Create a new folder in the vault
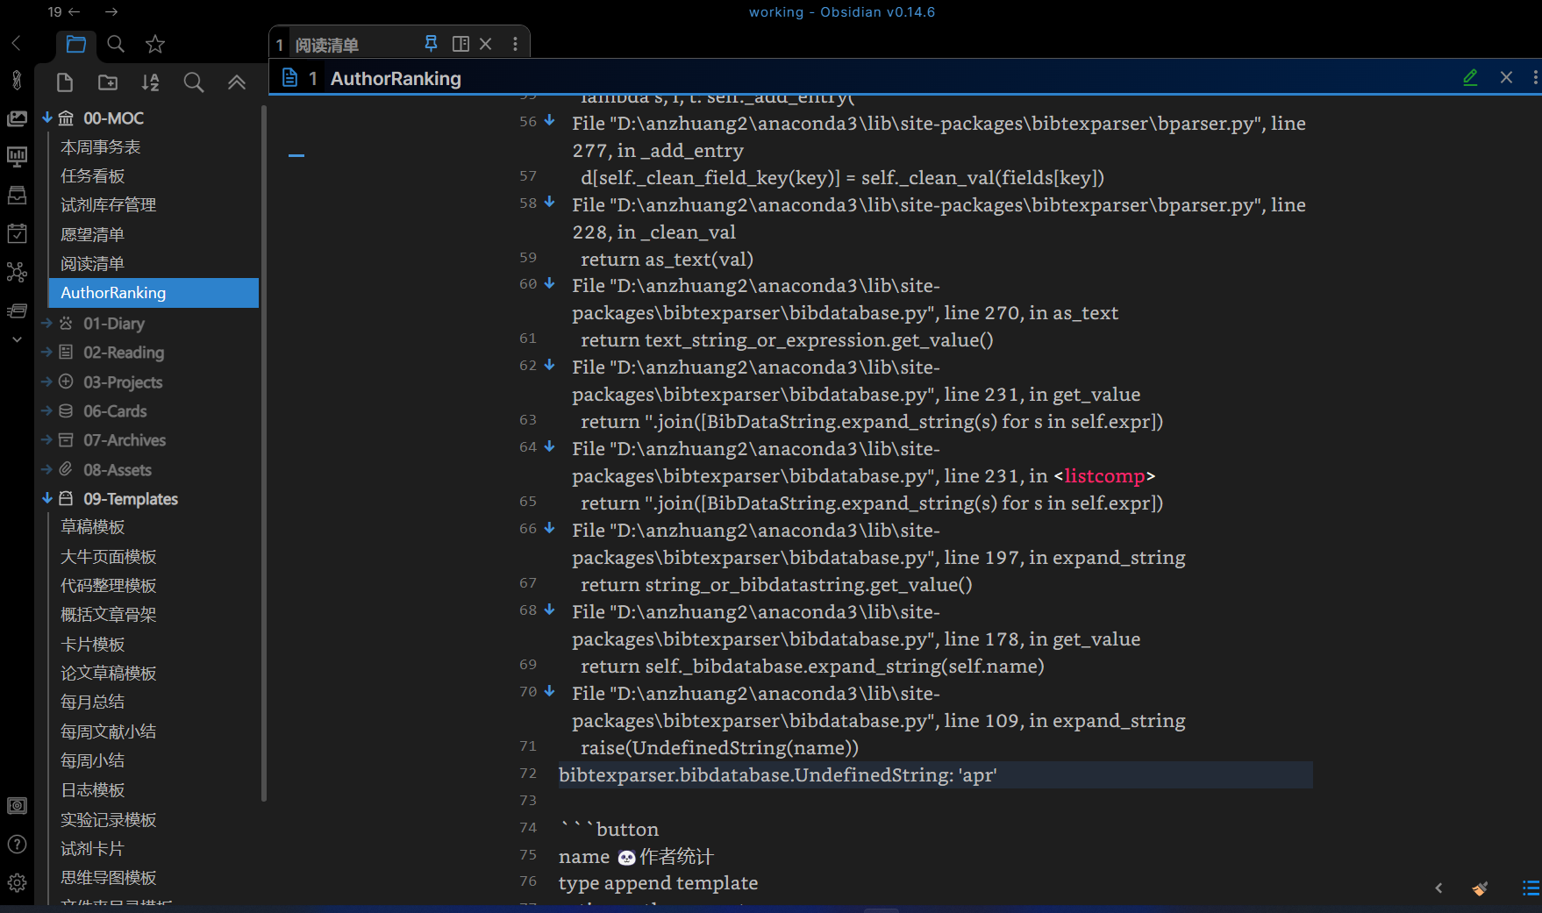Viewport: 1542px width, 913px height. click(107, 82)
